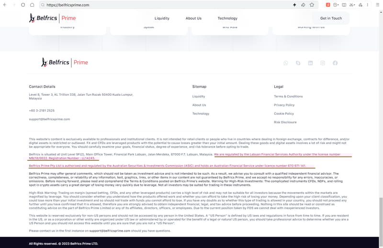Open the WhatsApp social icon in footer
This screenshot has height=248, width=383.
(286, 63)
